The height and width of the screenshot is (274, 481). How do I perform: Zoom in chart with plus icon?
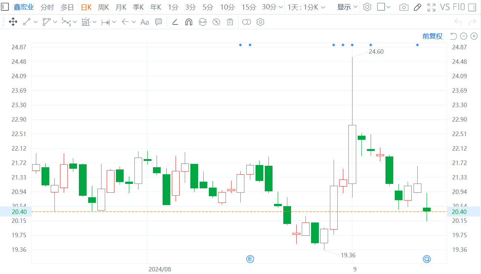pos(474,36)
